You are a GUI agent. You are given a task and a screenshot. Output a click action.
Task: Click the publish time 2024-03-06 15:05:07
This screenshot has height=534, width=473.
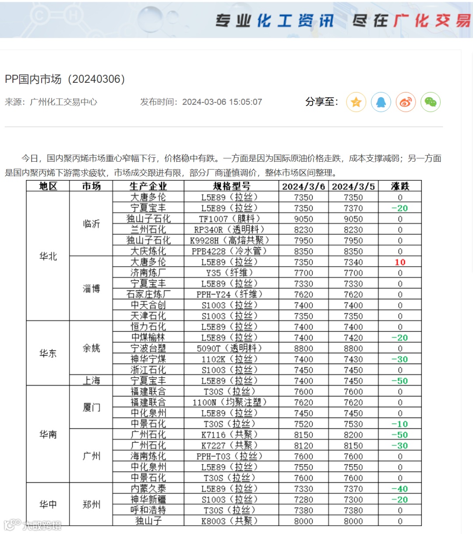coord(222,102)
